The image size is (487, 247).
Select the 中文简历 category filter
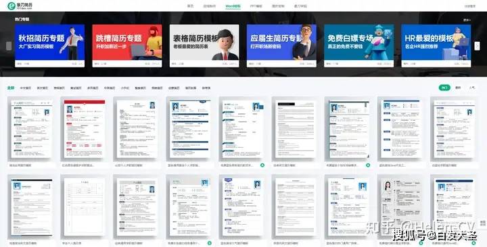tap(26, 88)
